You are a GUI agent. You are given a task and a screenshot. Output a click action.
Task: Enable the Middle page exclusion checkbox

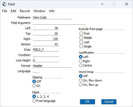[x=81, y=38]
